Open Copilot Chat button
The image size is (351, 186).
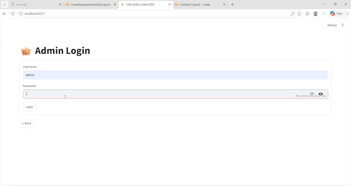337,13
